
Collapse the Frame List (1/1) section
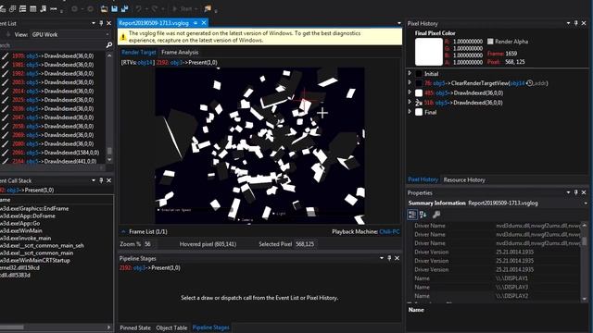click(x=123, y=231)
